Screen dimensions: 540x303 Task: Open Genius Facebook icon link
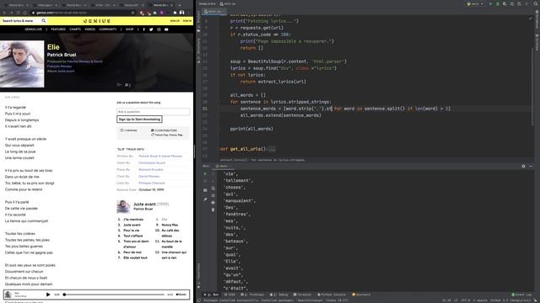pos(144,29)
